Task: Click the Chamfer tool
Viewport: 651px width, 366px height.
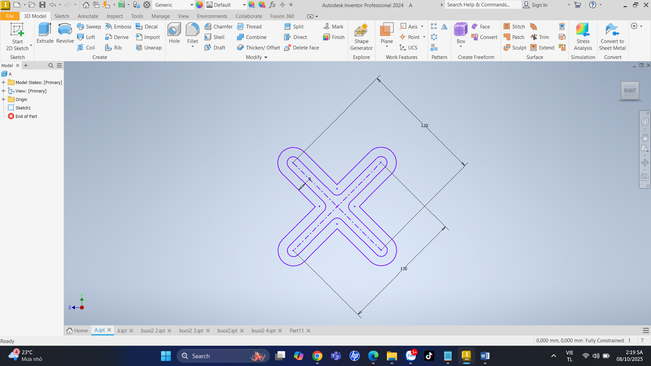Action: (219, 26)
